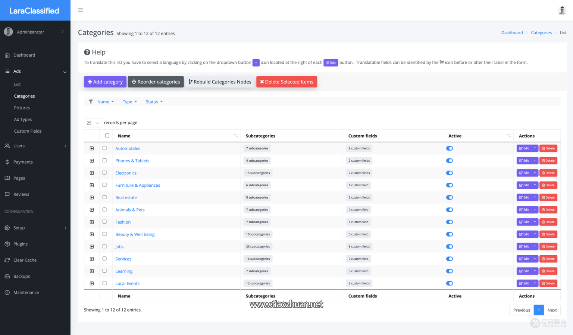Open the user avatar in top right
Viewport: 573px width, 335px height.
coord(562,10)
